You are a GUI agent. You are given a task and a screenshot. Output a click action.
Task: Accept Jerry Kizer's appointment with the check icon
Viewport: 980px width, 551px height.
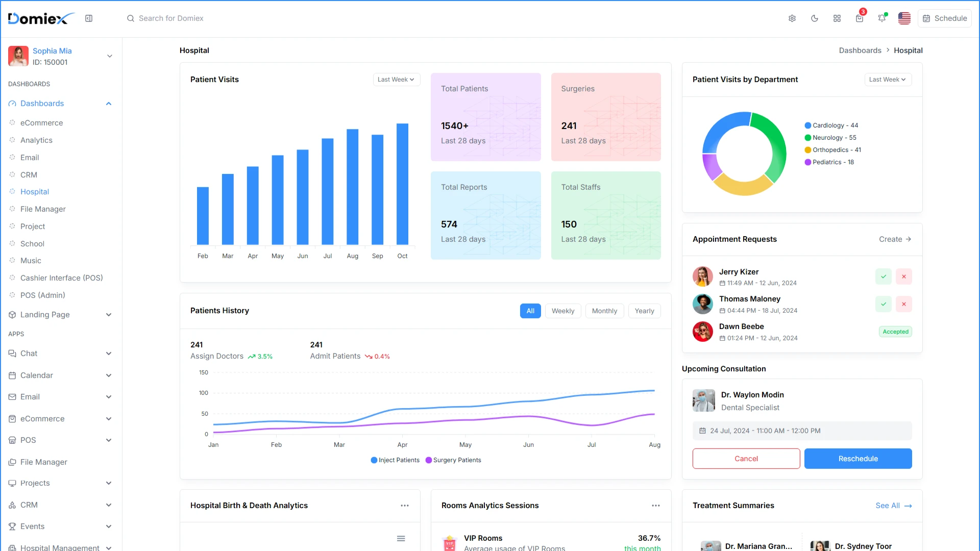pos(884,277)
